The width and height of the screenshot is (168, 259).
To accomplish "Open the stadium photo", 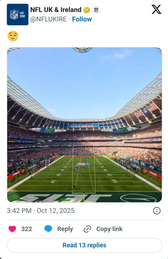I will click(x=84, y=125).
